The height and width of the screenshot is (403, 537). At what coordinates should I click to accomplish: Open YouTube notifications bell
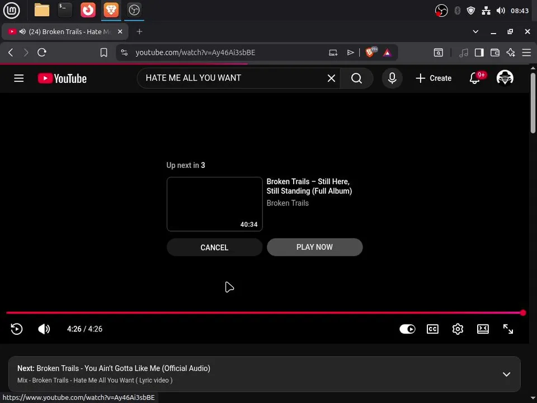point(475,78)
